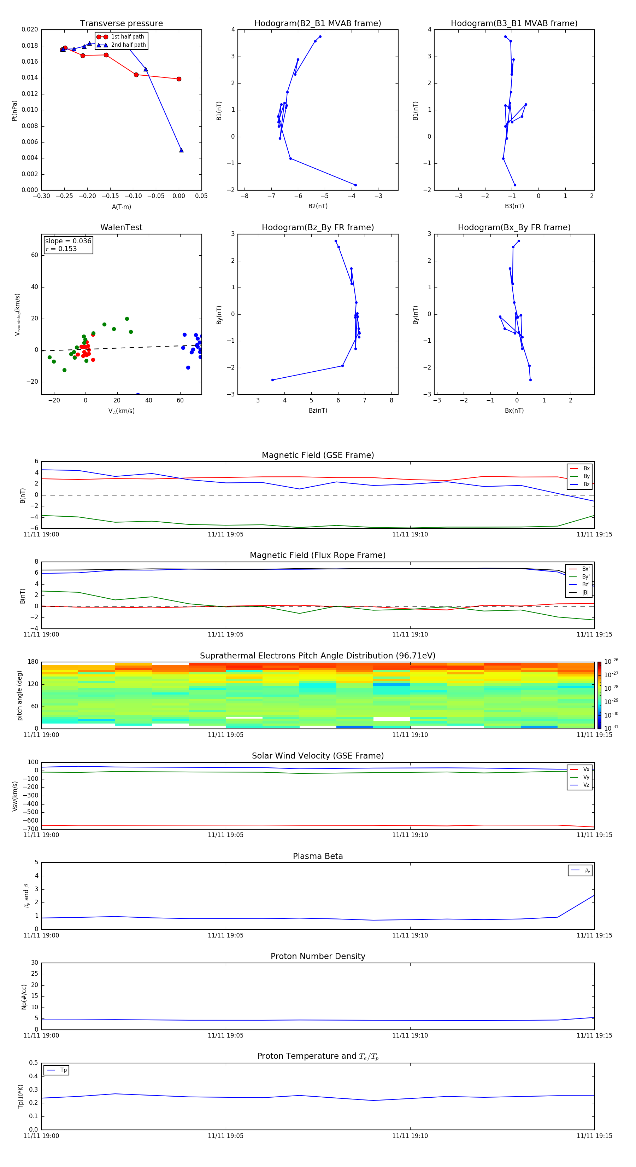The image size is (636, 1167).
Task: Click the pitch angle colorbar scale
Action: (599, 695)
